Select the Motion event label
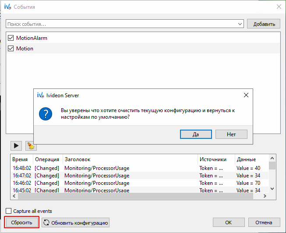 (25, 49)
